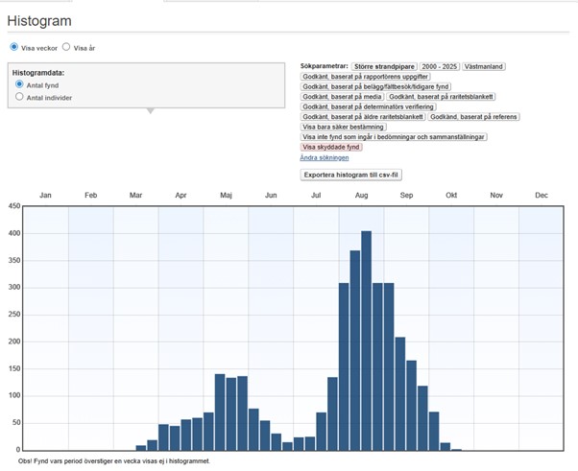Click the 'Sep' month label above the histogram
The width and height of the screenshot is (578, 471).
click(405, 195)
